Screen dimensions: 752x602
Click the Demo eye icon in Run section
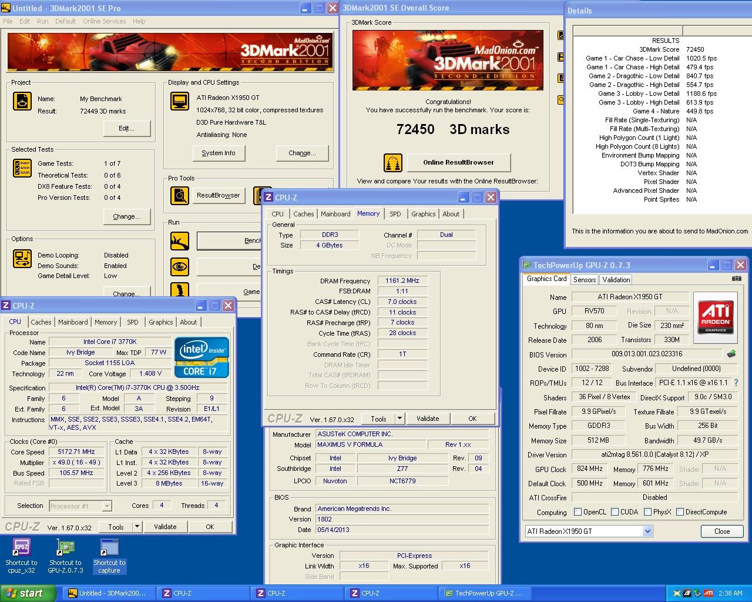180,267
